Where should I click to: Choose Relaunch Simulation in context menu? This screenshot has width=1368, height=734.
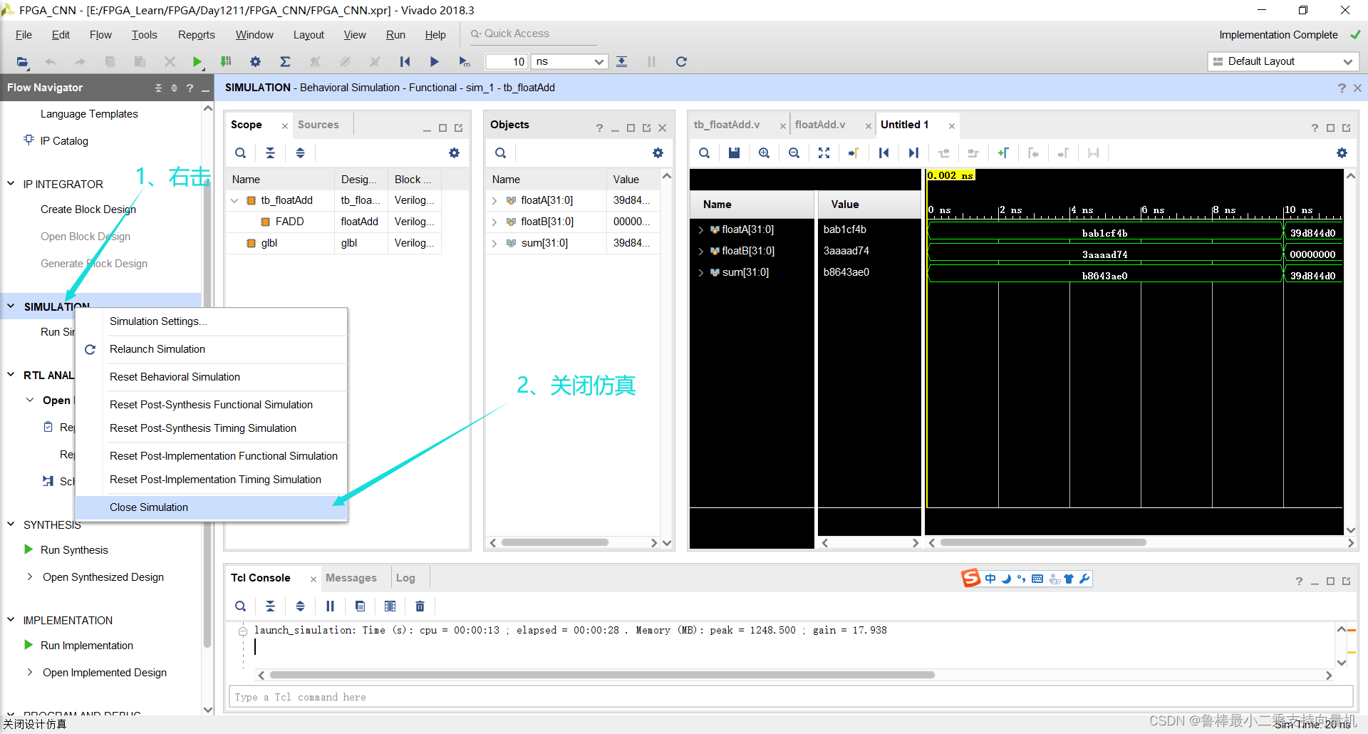(211, 349)
